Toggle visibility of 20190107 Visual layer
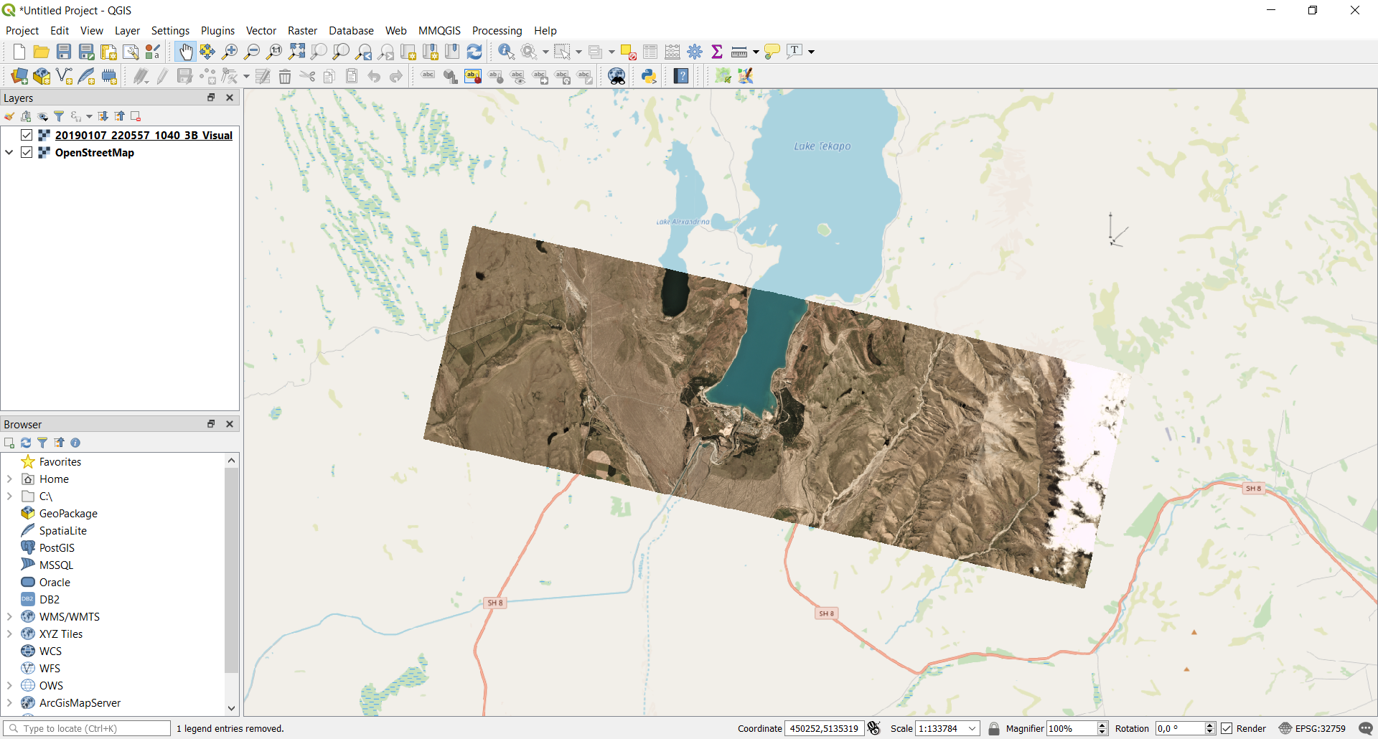Screen dimensions: 1378x739 27,135
